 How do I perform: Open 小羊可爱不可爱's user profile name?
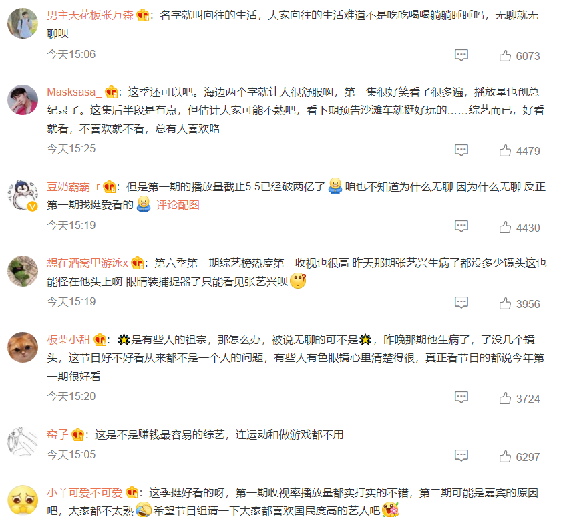[x=85, y=493]
